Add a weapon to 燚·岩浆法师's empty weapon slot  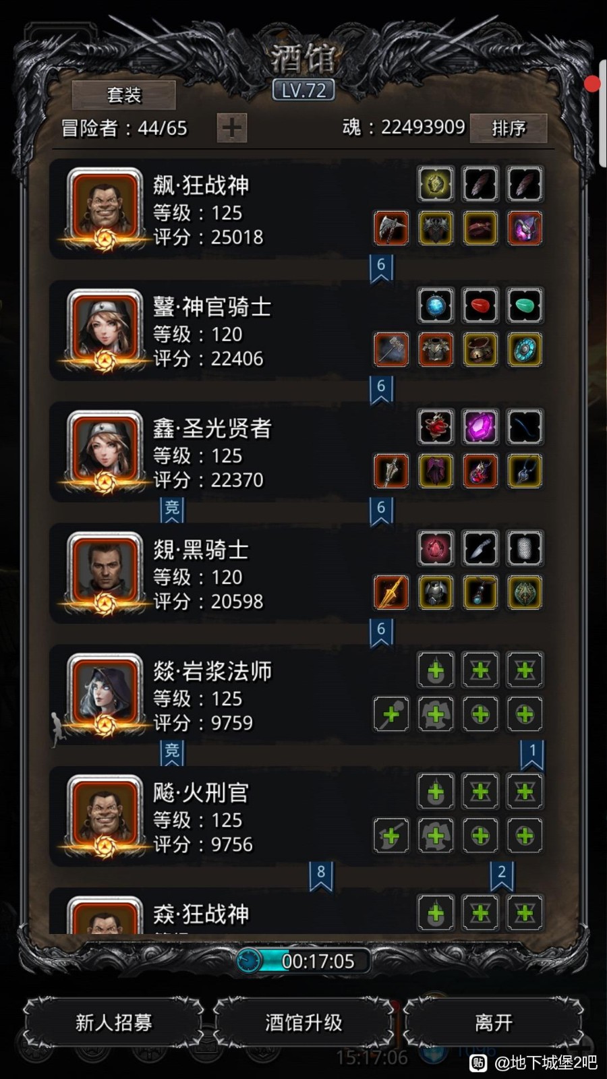tap(391, 714)
